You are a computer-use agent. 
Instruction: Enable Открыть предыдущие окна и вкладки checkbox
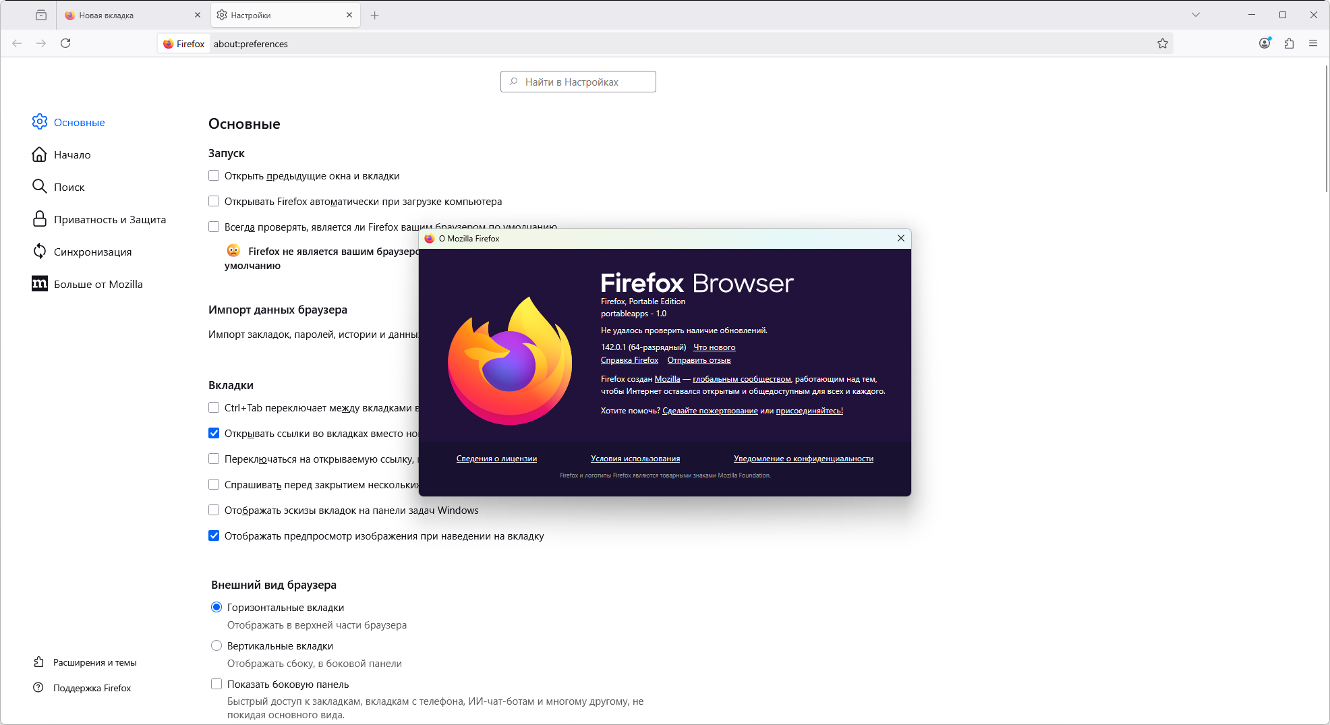[x=214, y=175]
